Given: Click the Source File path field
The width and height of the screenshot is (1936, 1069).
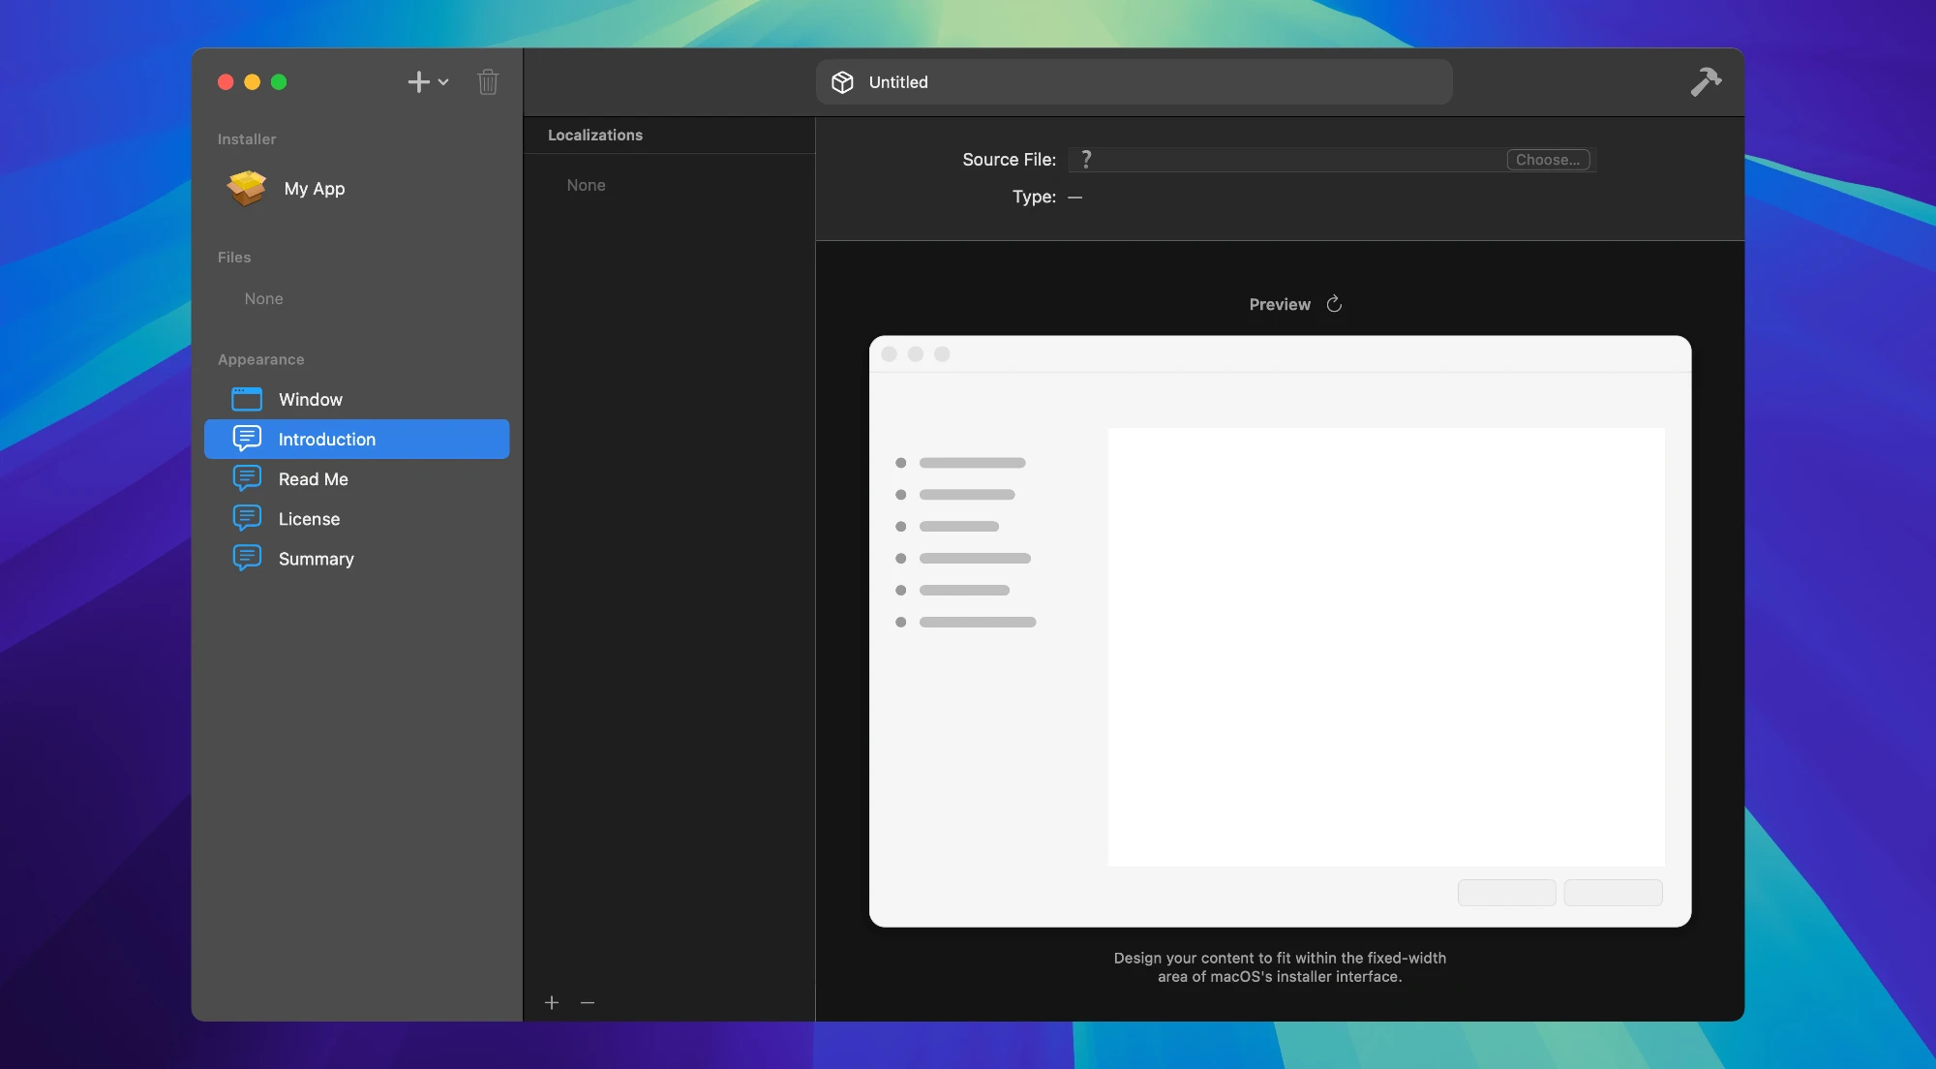Looking at the screenshot, I should click(1287, 160).
